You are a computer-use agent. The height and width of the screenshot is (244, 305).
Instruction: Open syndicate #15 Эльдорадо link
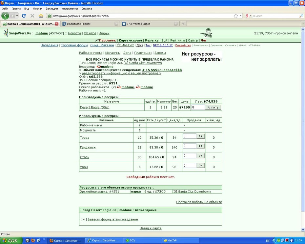click(162, 70)
